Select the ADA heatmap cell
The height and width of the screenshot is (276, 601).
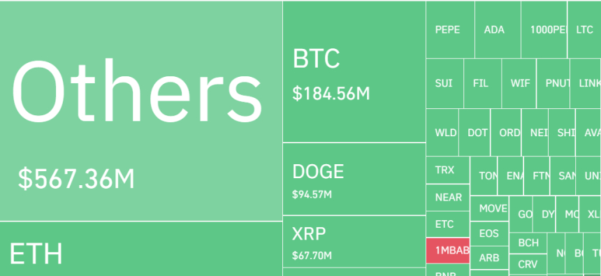tap(498, 29)
